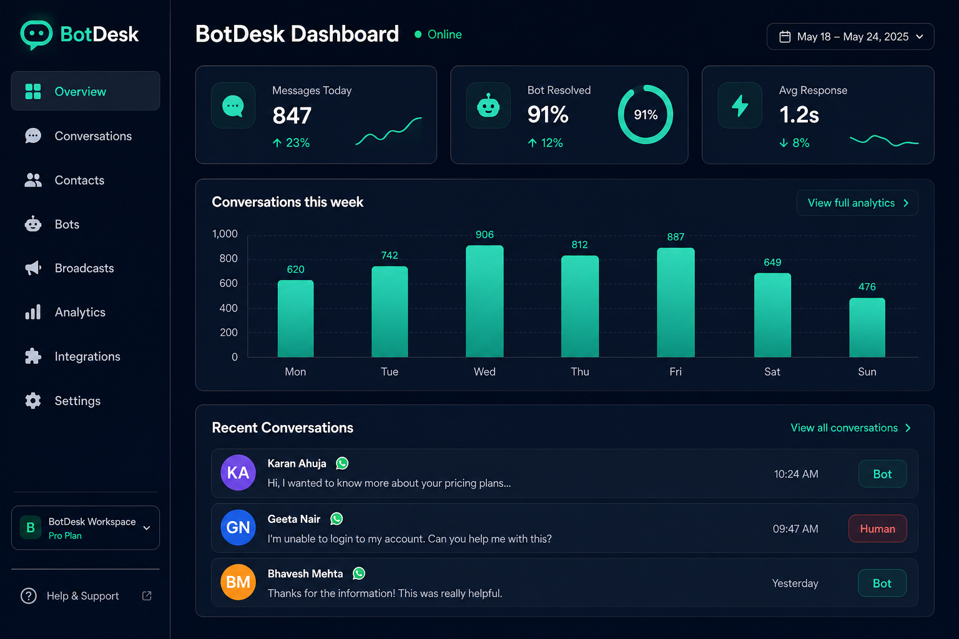Click Bot tag on Bhavesh Mehta row
The image size is (959, 639).
click(x=882, y=583)
